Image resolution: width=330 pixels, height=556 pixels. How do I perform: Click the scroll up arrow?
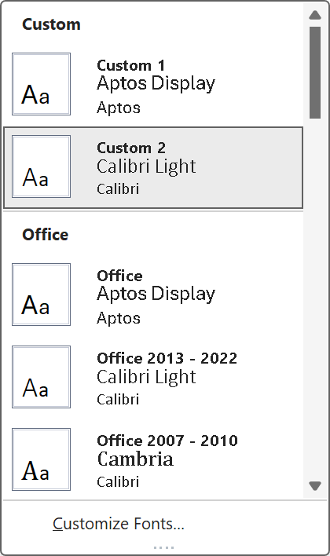[x=315, y=15]
